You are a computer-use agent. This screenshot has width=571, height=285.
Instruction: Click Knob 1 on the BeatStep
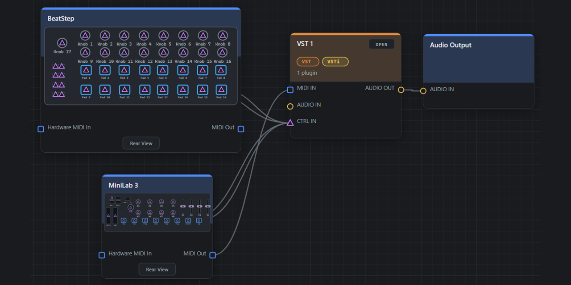click(85, 36)
